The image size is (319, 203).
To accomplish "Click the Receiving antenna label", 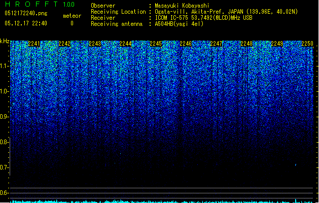I will click(x=117, y=24).
